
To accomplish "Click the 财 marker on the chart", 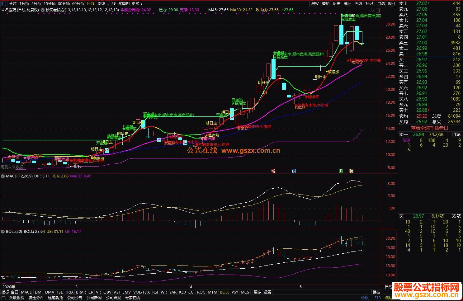I will click(x=294, y=171).
